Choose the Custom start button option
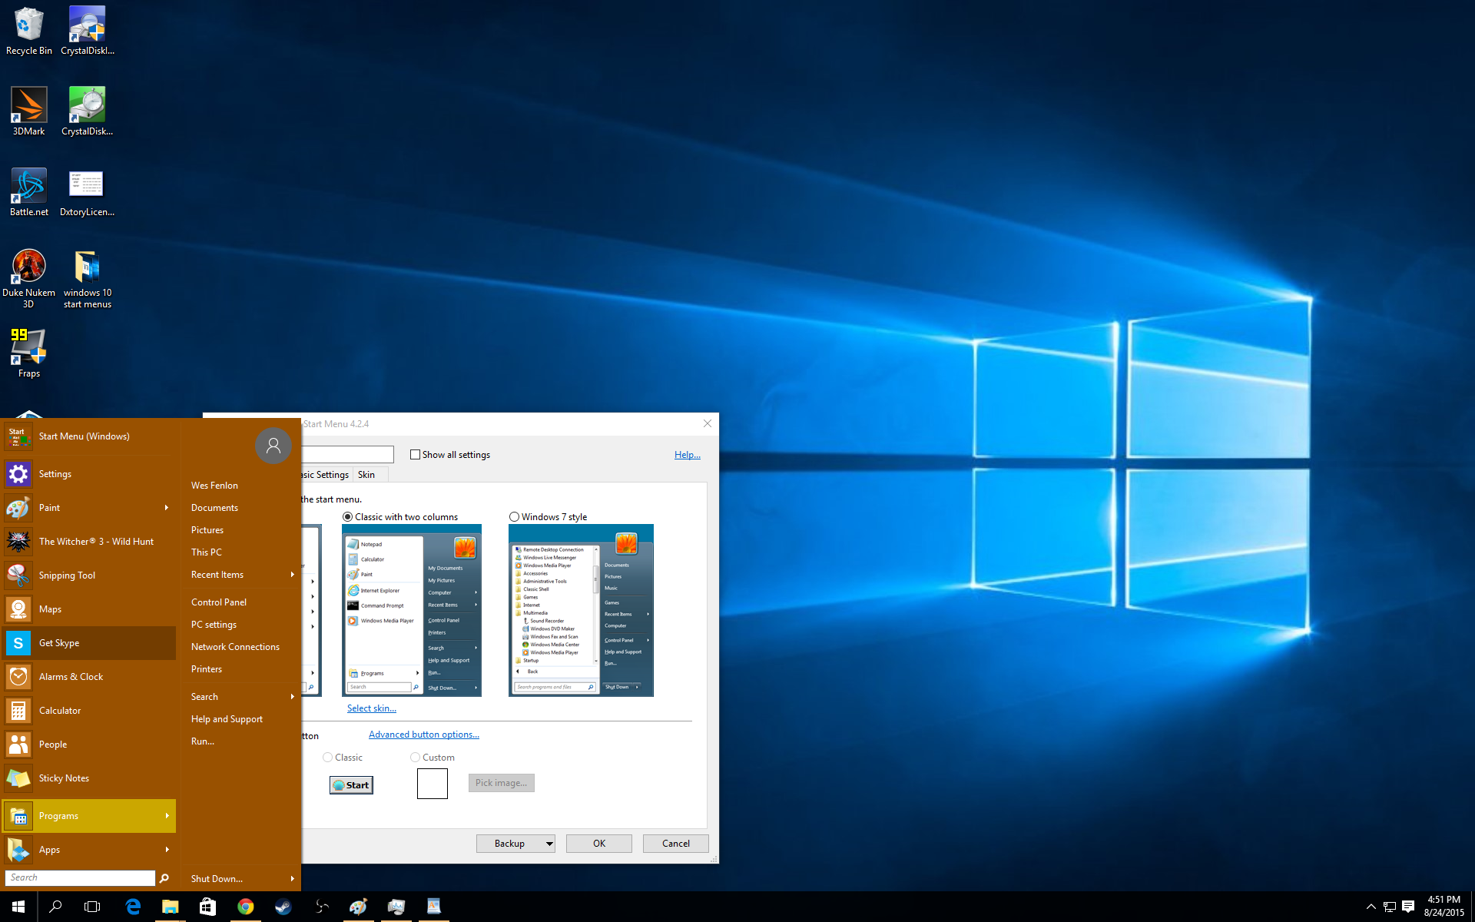 [x=415, y=758]
